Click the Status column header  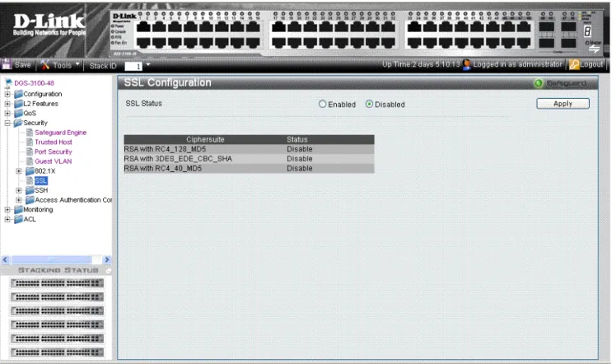pyautogui.click(x=297, y=139)
